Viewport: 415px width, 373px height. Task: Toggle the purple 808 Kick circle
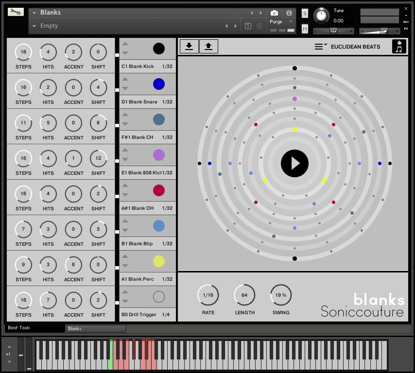click(x=159, y=155)
